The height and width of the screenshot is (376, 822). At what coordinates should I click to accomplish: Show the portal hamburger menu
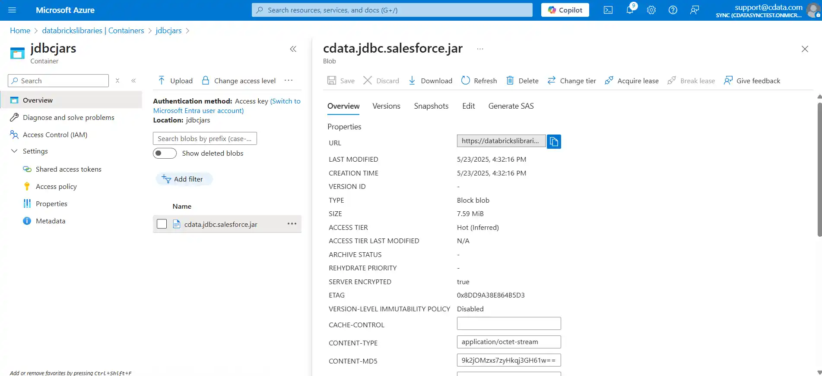click(x=12, y=10)
